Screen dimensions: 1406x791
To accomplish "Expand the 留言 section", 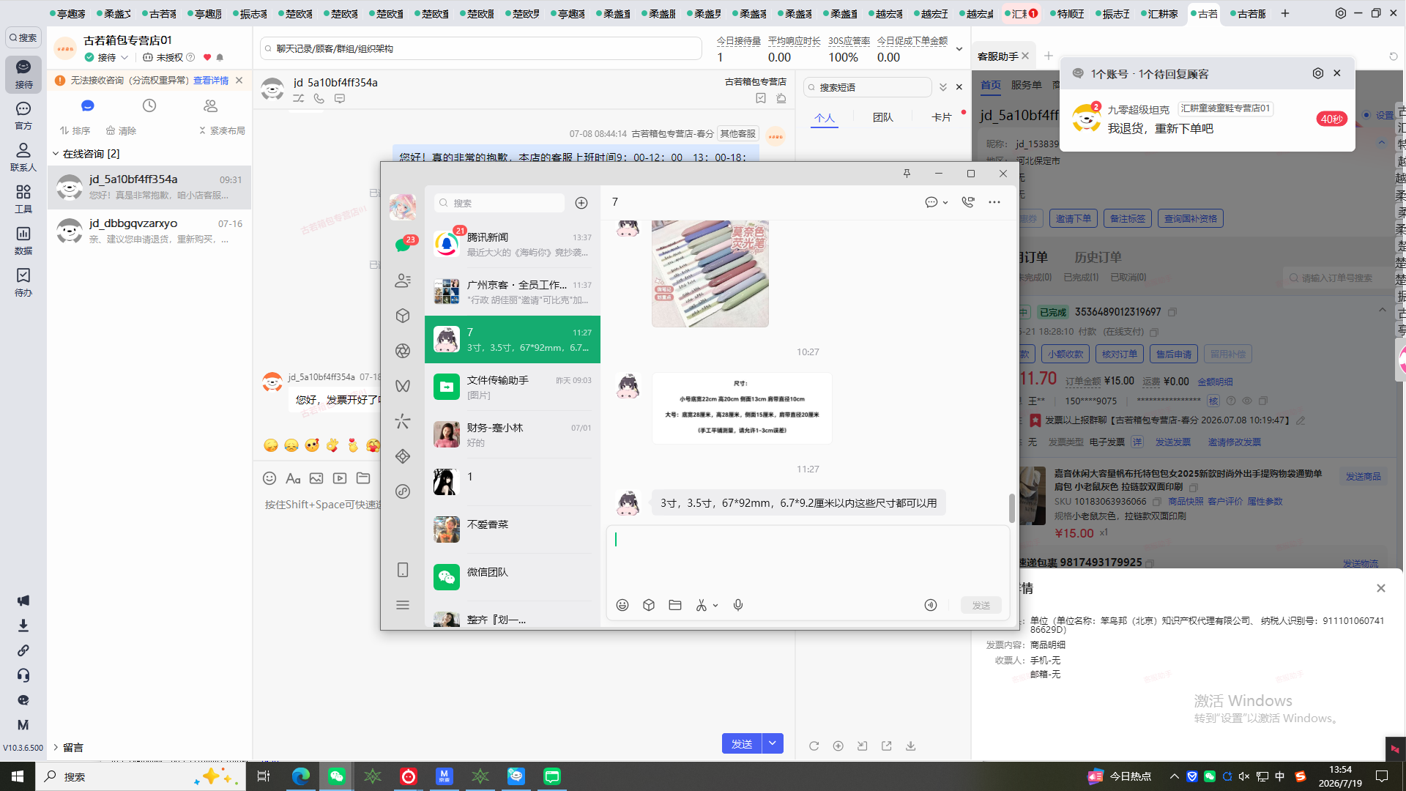I will (56, 747).
